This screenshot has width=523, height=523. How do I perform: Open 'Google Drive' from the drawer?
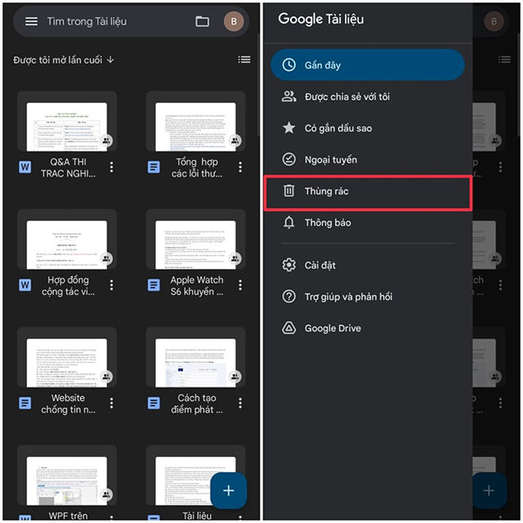(368, 329)
